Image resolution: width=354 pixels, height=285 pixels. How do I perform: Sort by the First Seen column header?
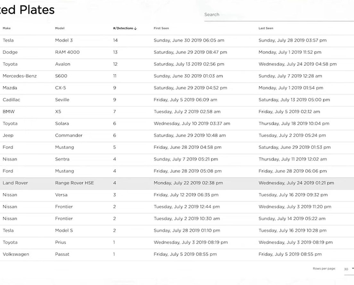pyautogui.click(x=161, y=28)
